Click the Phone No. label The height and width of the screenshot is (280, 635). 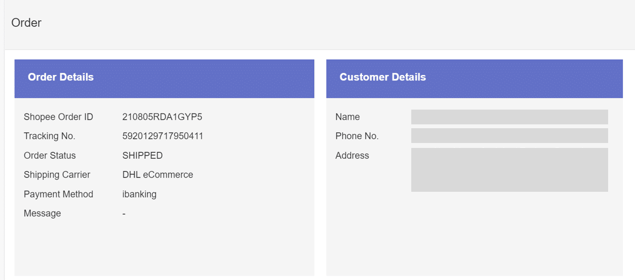(357, 136)
